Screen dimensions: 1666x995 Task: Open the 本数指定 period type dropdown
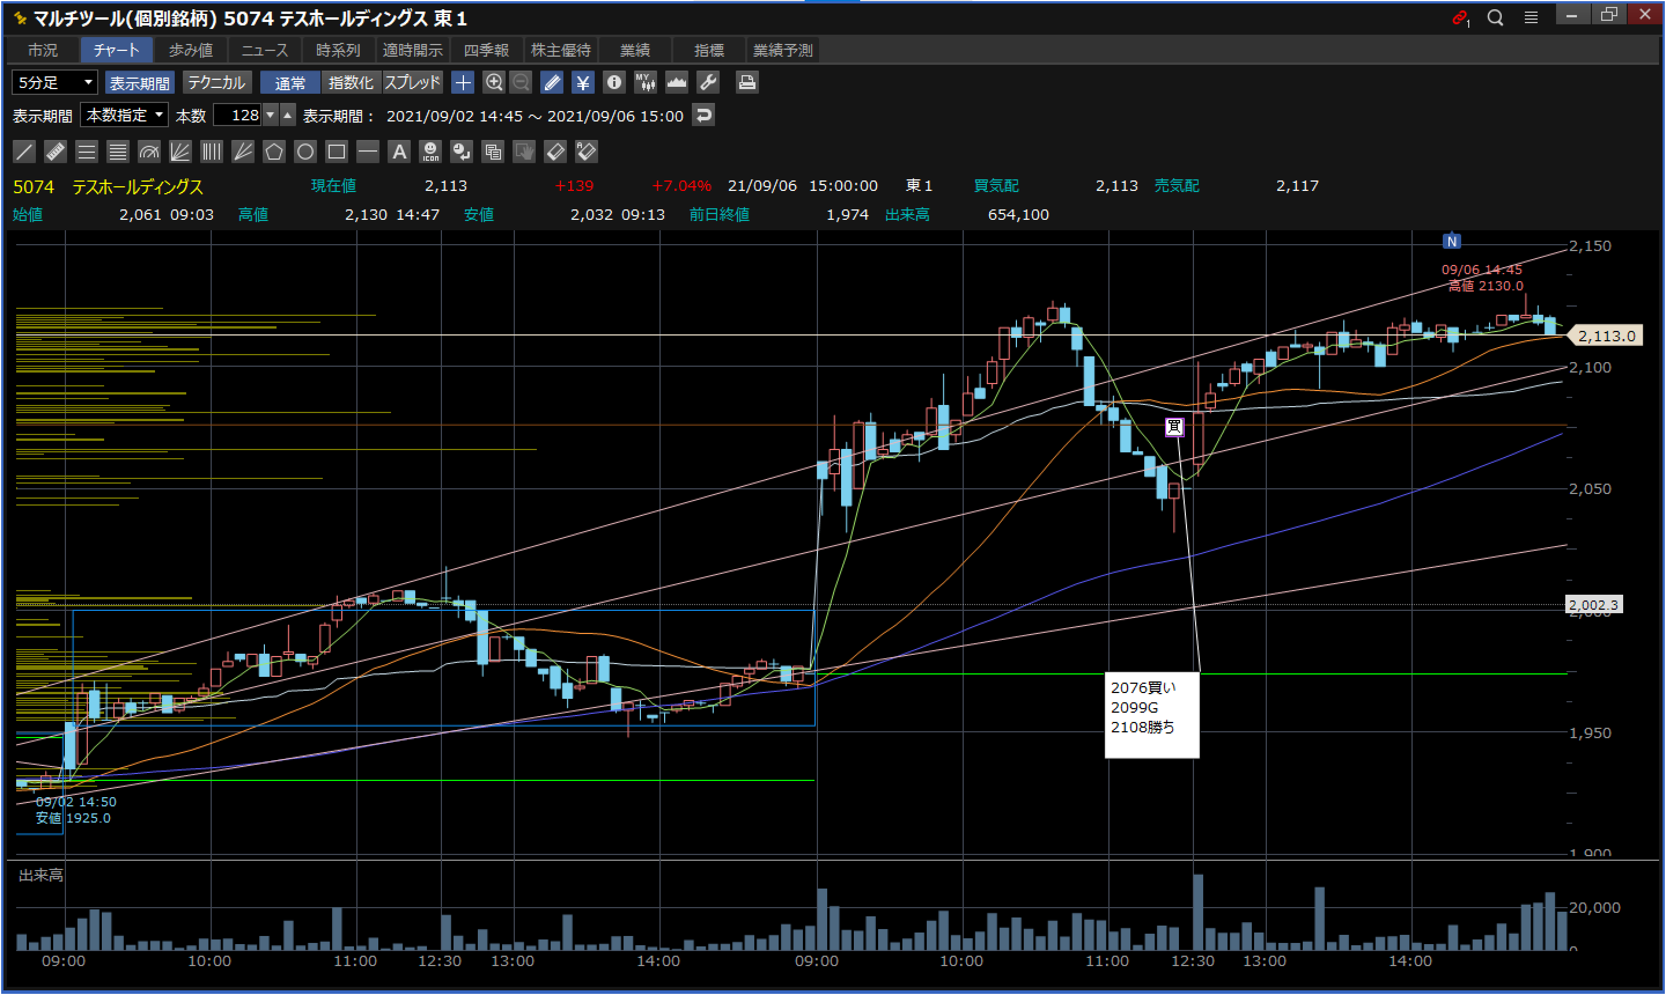click(125, 115)
